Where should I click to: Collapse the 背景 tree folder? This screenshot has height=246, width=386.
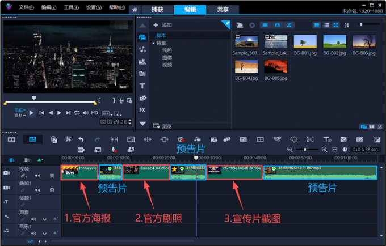pyautogui.click(x=153, y=43)
